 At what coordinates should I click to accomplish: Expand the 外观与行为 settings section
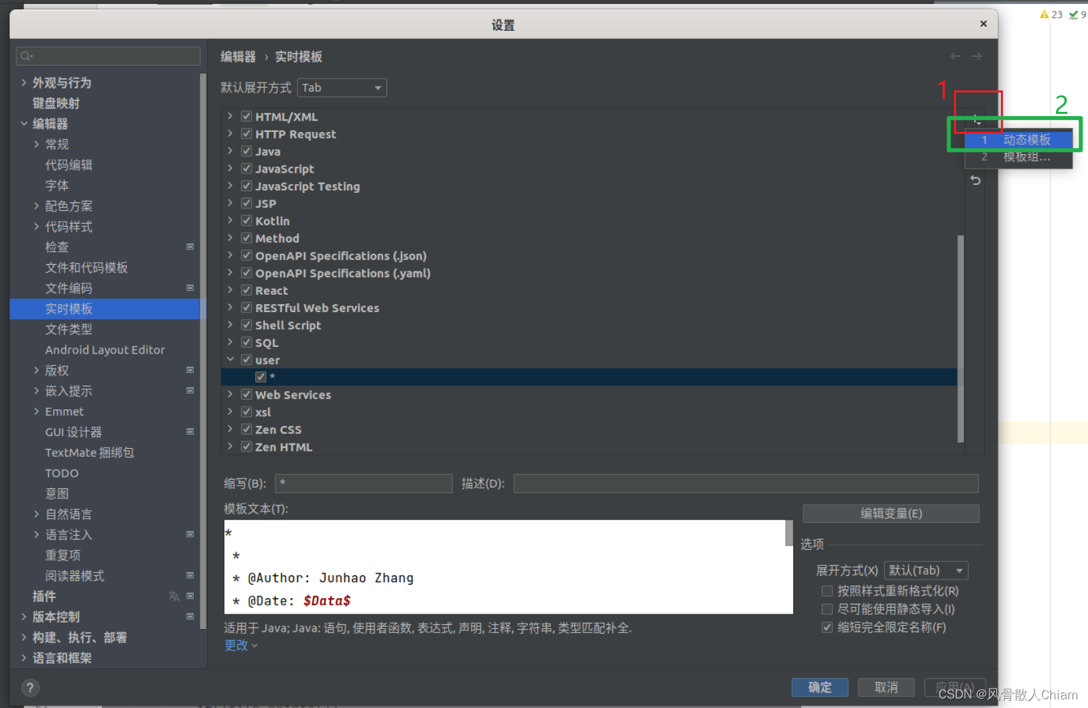pos(24,82)
